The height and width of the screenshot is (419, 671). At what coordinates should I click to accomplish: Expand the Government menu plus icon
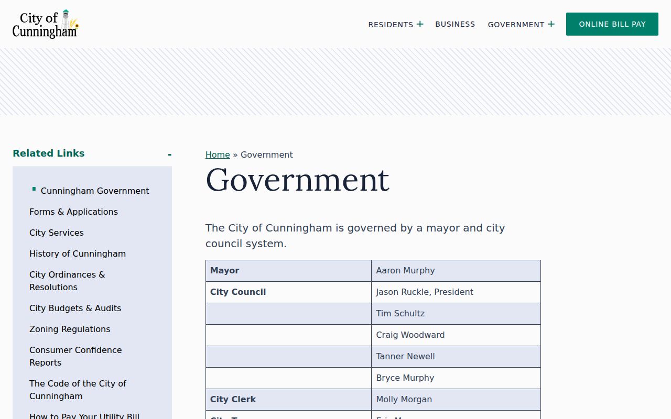(551, 24)
